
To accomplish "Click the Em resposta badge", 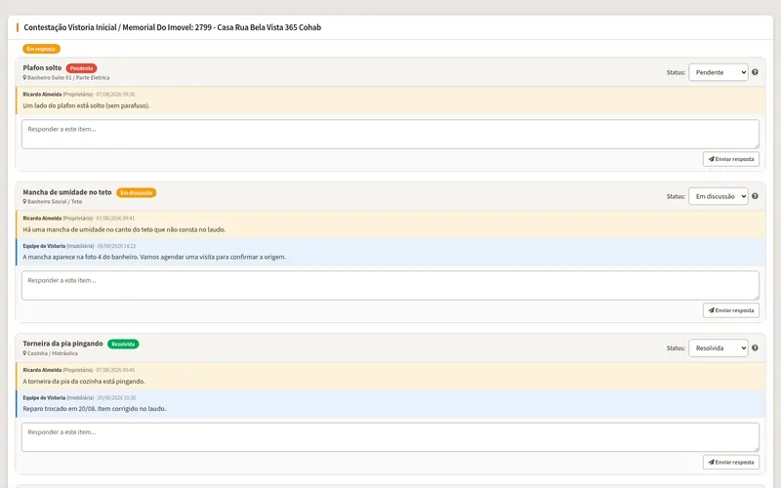I will [41, 49].
